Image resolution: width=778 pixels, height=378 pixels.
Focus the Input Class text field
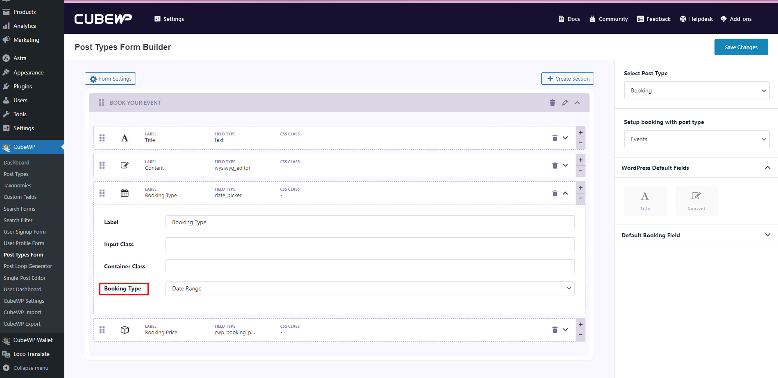[370, 244]
